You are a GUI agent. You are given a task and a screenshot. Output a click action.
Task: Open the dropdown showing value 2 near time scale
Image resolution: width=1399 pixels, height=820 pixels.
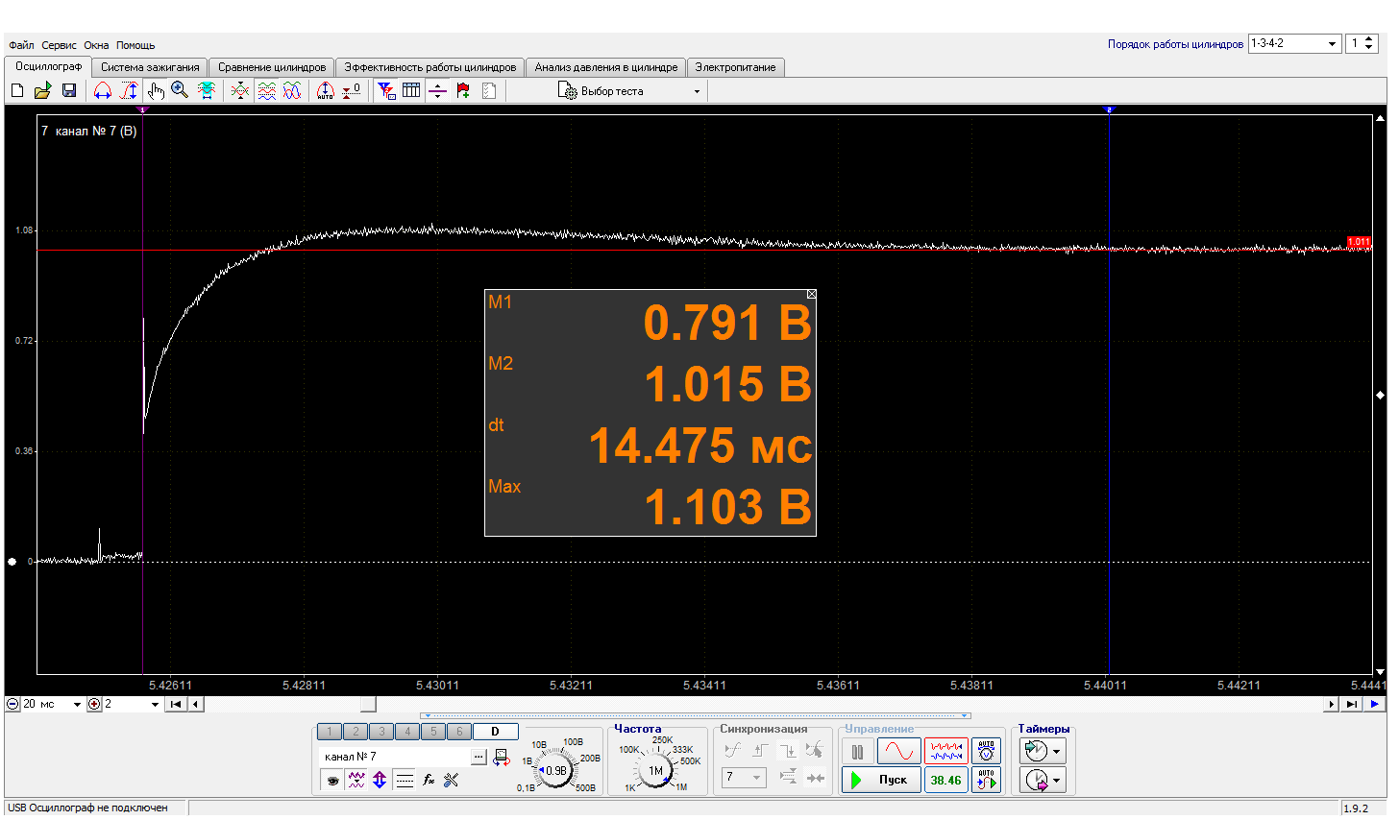(155, 704)
